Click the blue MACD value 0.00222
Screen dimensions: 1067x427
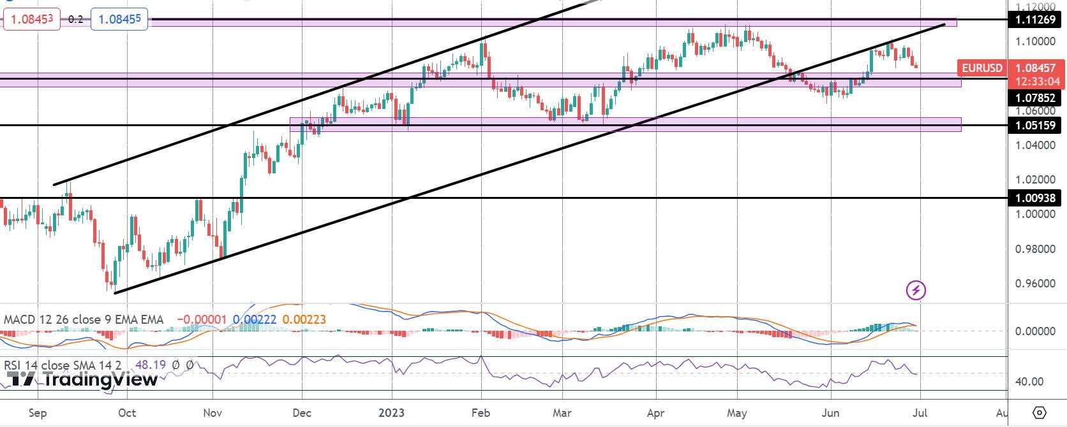254,319
